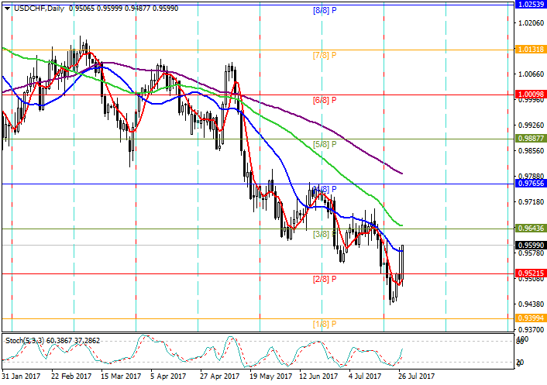547x385 pixels.
Task: Click the 0.93994 orange price label
Action: (x=531, y=318)
